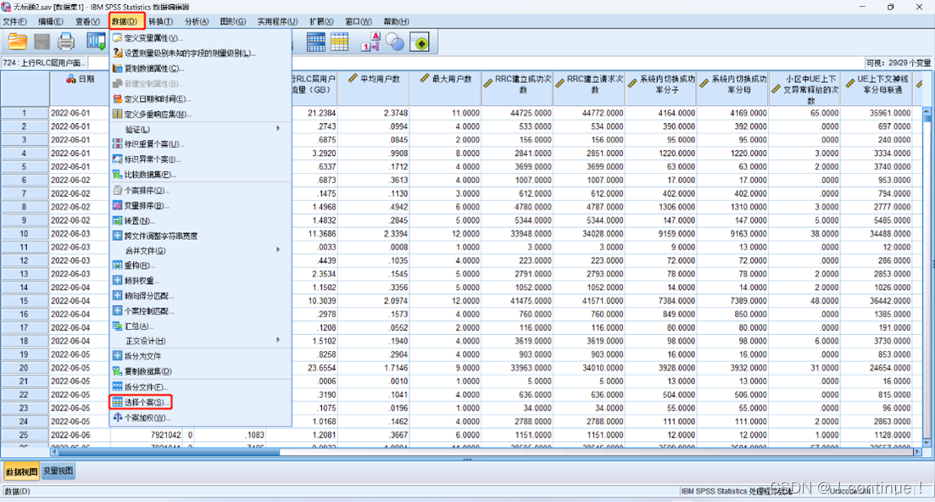Select 重构(R) menu entry
Screen dimensions: 935x502
pyautogui.click(x=200, y=265)
